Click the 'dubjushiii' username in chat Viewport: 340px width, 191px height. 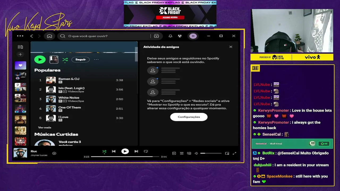click(x=262, y=165)
